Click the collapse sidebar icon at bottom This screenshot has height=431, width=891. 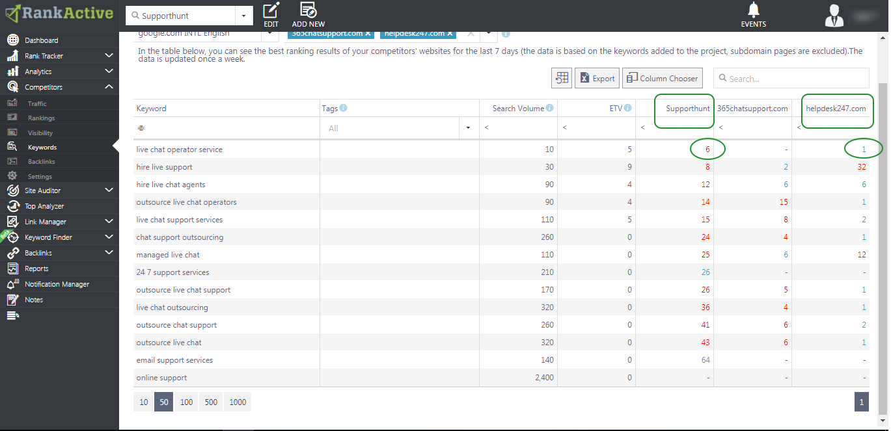[13, 316]
